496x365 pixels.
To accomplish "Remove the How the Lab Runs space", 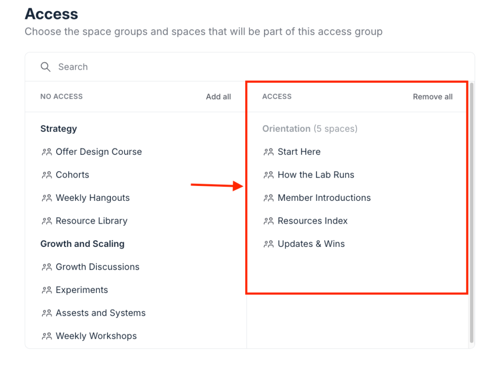I will pos(316,175).
